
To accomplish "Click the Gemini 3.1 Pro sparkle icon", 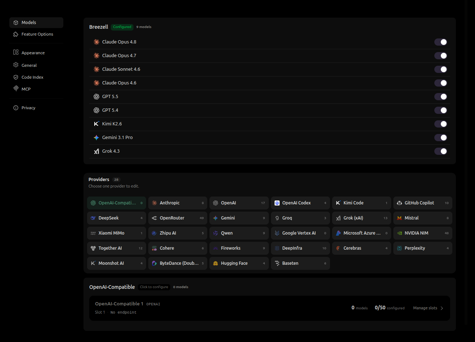I will tap(96, 138).
